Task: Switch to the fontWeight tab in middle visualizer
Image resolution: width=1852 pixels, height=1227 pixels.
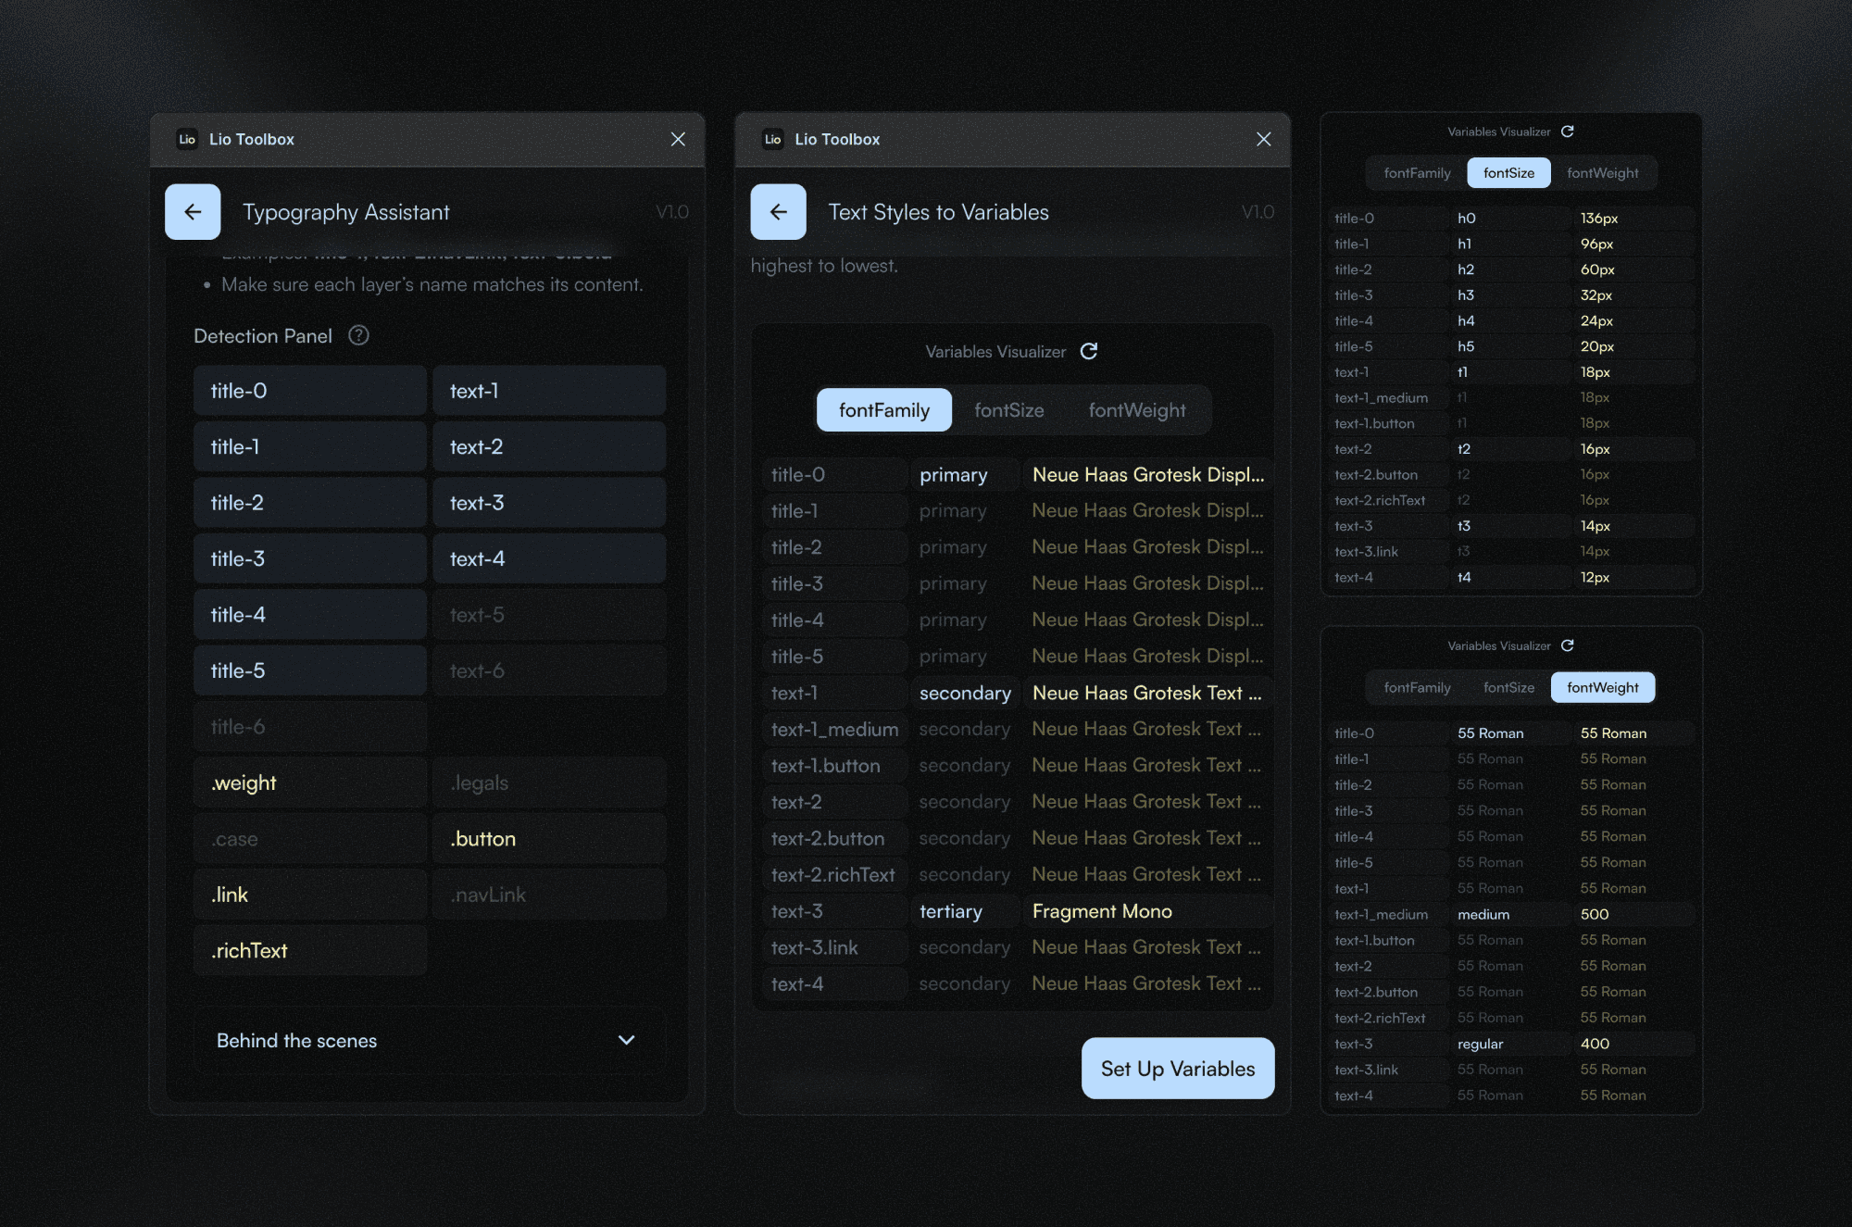Action: [1137, 409]
